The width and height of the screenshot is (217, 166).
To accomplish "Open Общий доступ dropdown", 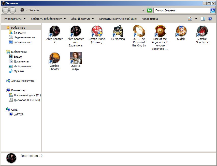I will click(x=82, y=19).
